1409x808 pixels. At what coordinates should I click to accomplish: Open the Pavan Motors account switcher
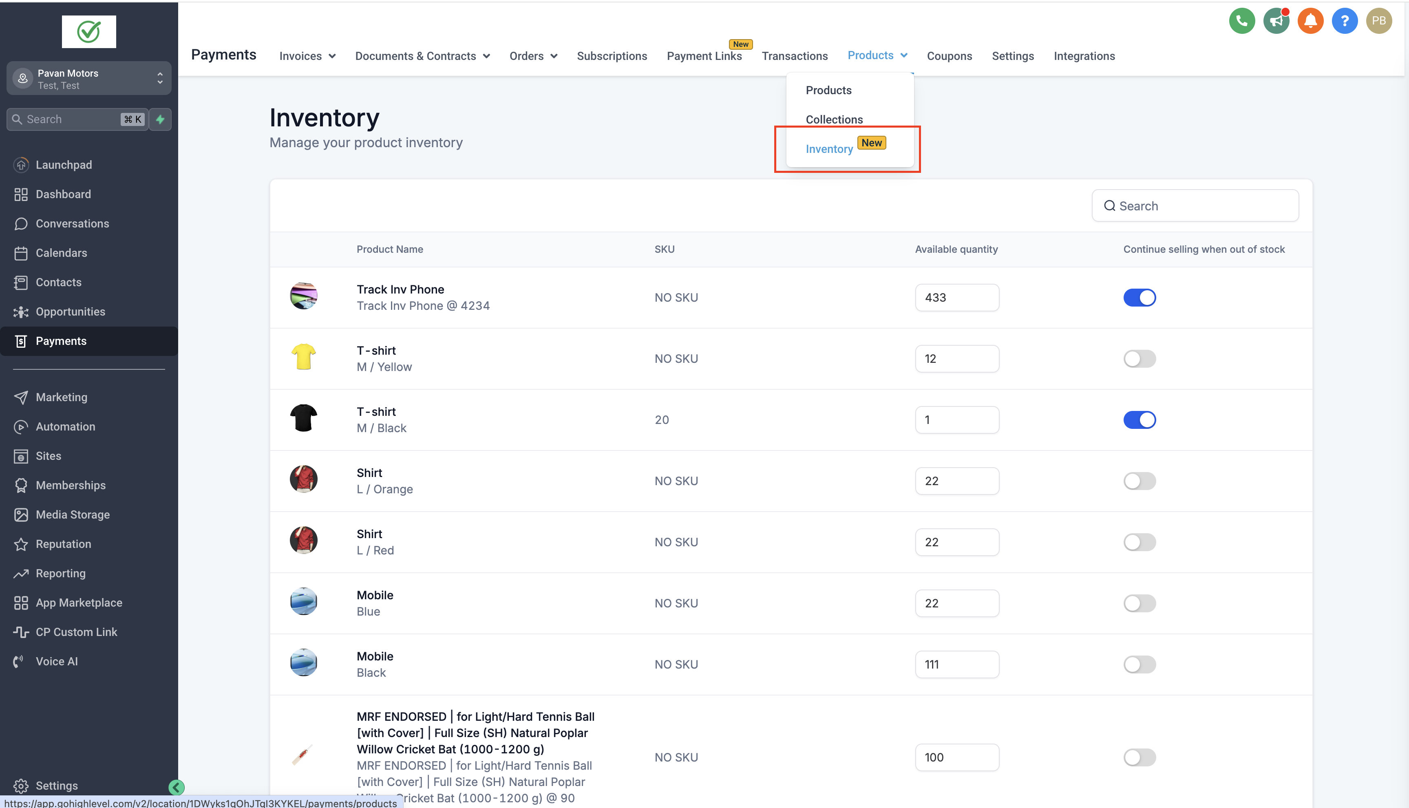point(89,79)
